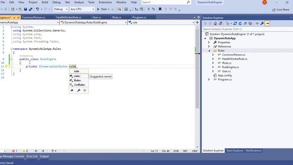Screen dimensions: 293x165
Task: Toggle properties filter wrench in IntelliSense popup
Action: point(78,90)
